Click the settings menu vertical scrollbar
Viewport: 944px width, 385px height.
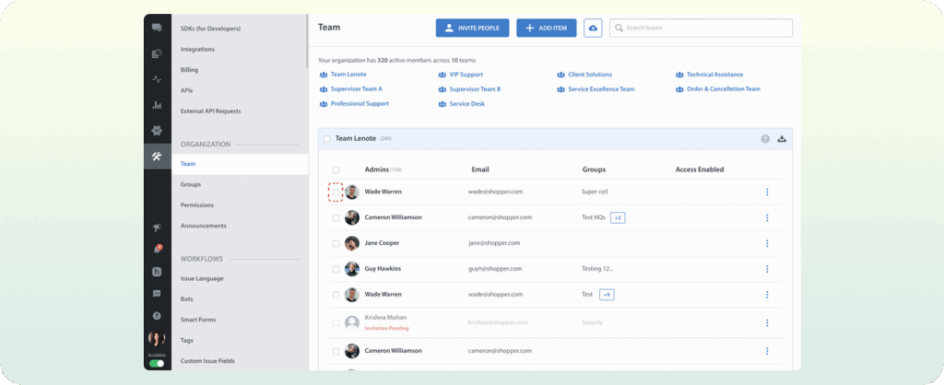308,41
